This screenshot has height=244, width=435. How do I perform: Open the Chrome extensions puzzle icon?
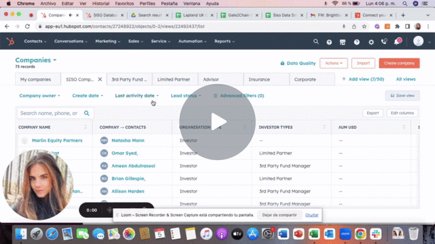397,26
